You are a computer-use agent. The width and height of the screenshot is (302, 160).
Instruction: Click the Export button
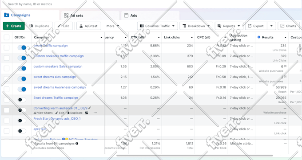click(x=256, y=26)
